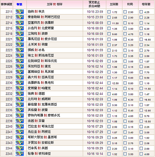Select away win 1.47 for match 2232
155x157 pixels.
pyautogui.click(x=141, y=94)
